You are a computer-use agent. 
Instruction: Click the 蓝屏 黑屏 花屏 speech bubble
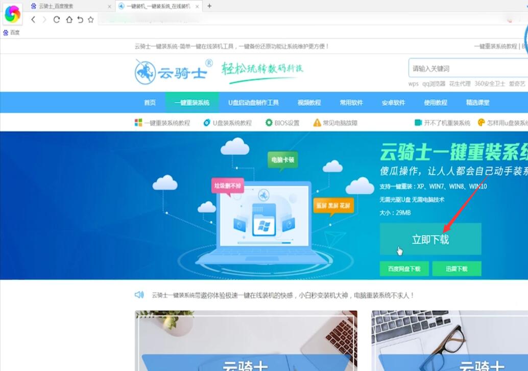coord(333,205)
